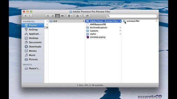Viewport: 177px width, 99px height.
Task: Select the Untitled.prproj file
Action: (x=103, y=37)
